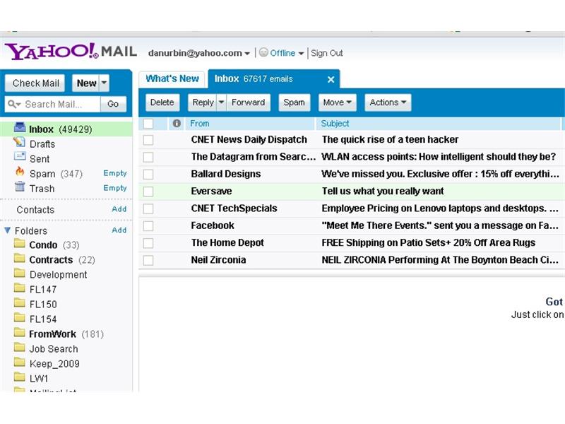Click the Go search button

(113, 104)
